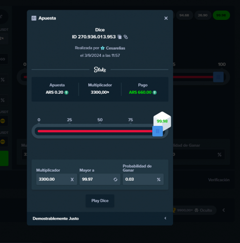
Task: Toggle roll direction icon in Mayor a
Action: [x=115, y=179]
